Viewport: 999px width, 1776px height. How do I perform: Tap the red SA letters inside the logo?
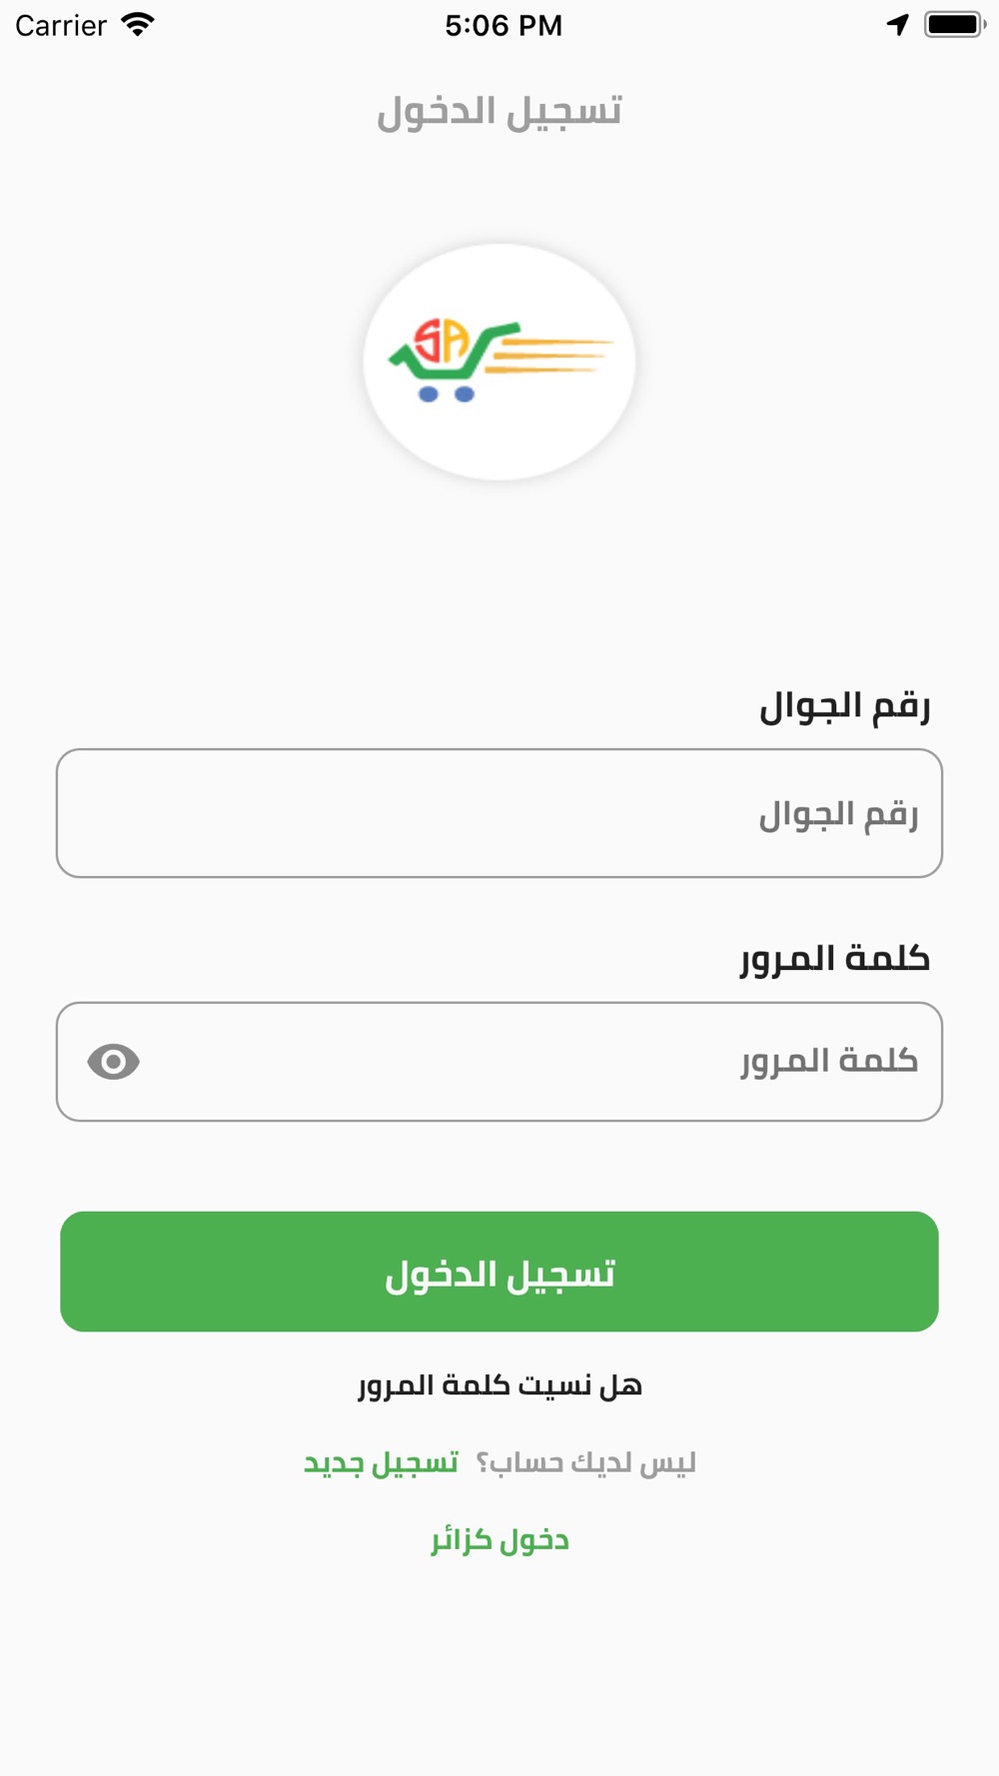(x=442, y=341)
